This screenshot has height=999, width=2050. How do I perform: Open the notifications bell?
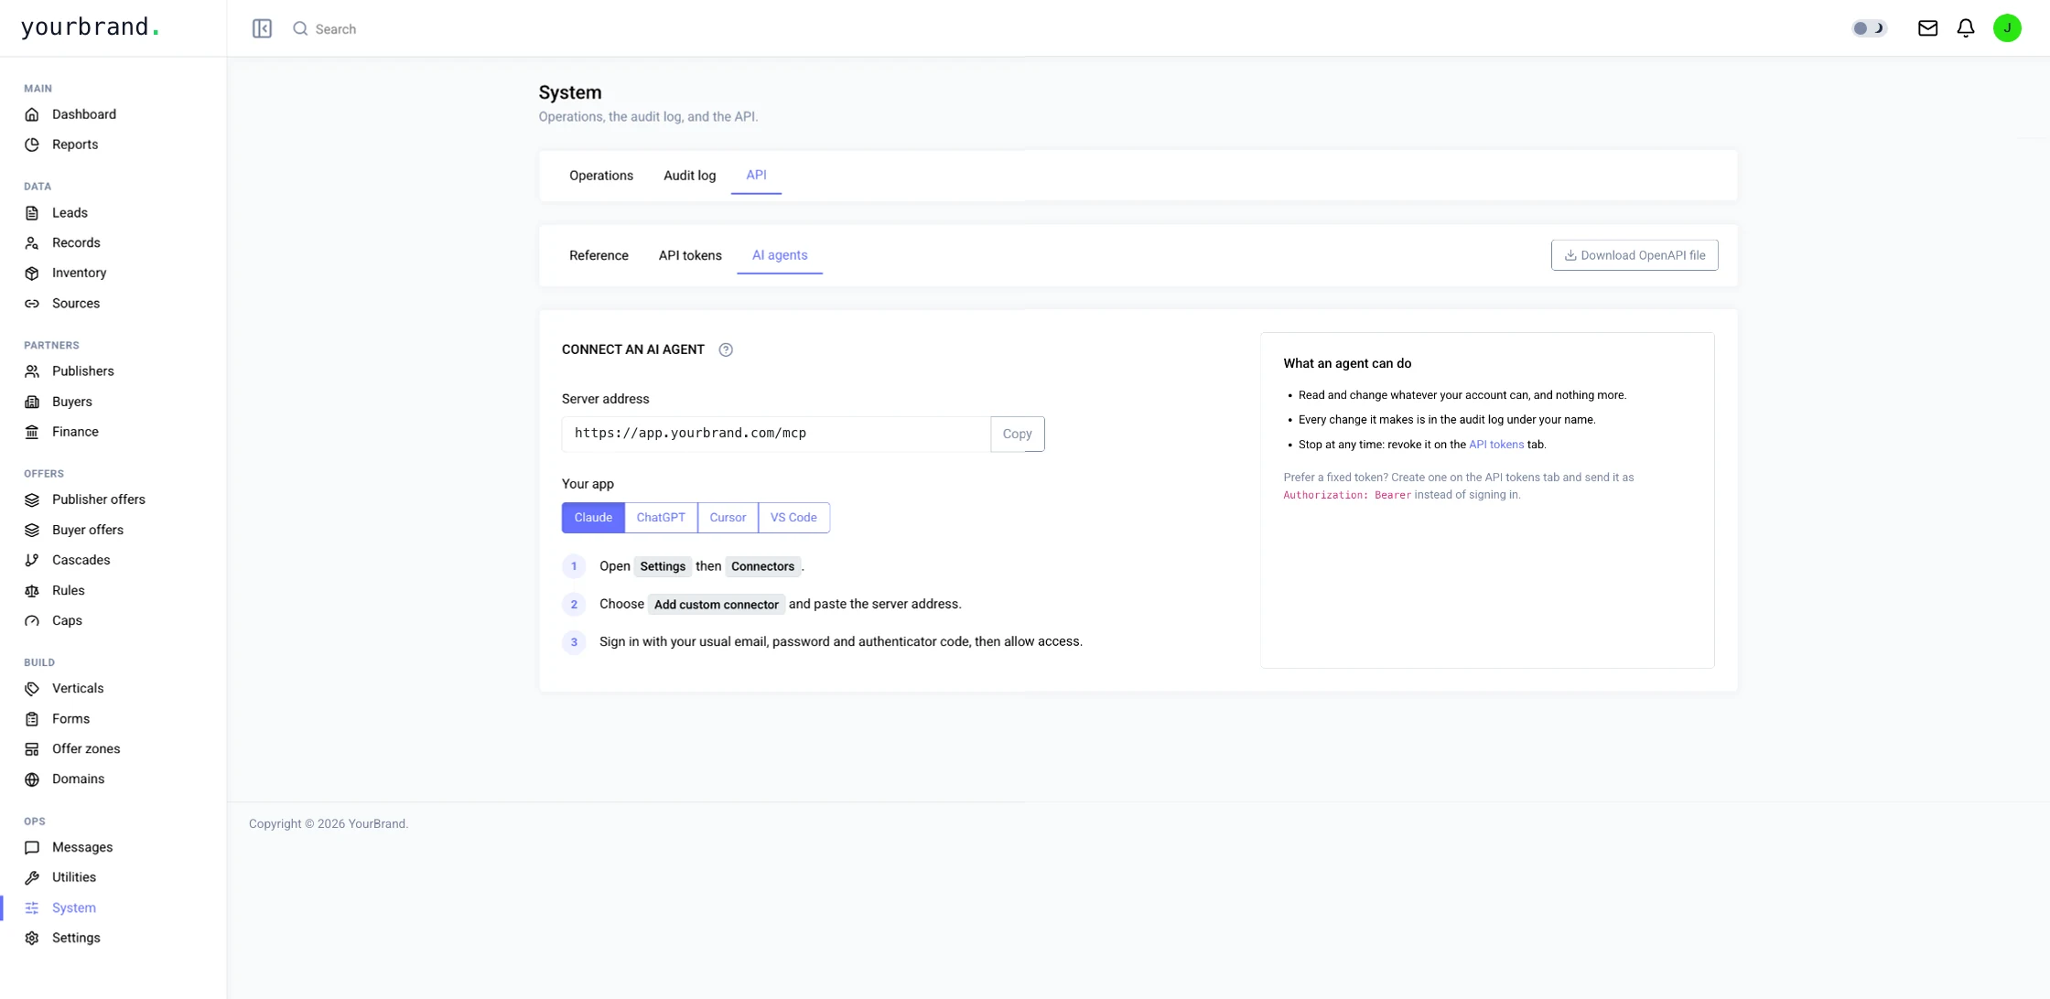click(1966, 28)
